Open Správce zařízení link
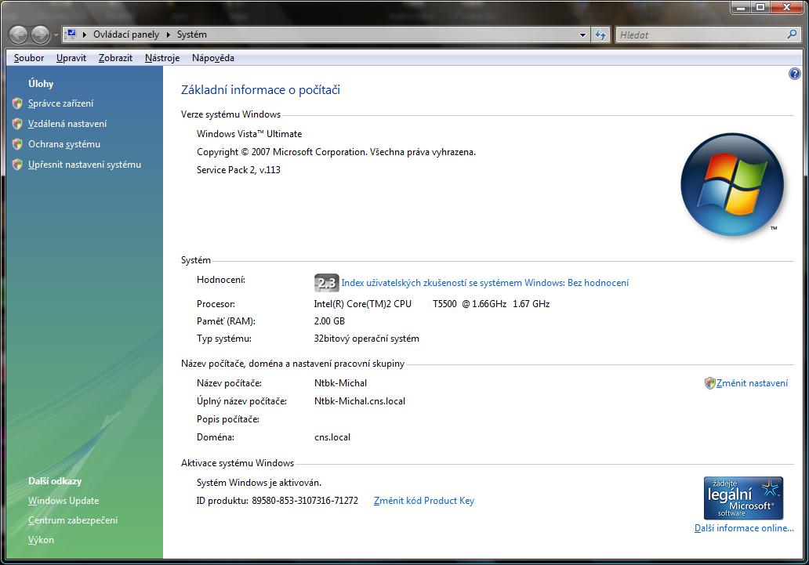Image resolution: width=809 pixels, height=565 pixels. pos(61,103)
